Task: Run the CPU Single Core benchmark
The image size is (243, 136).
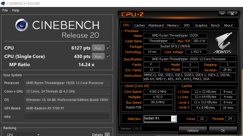Action: 98,57
